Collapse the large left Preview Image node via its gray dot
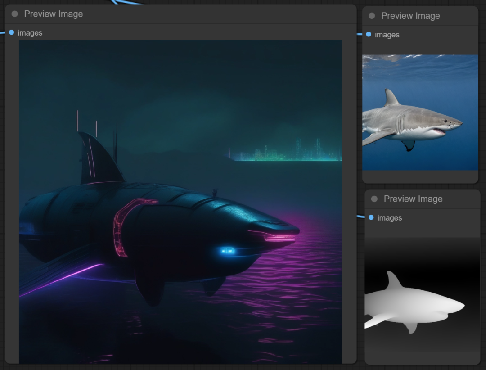 click(x=14, y=14)
